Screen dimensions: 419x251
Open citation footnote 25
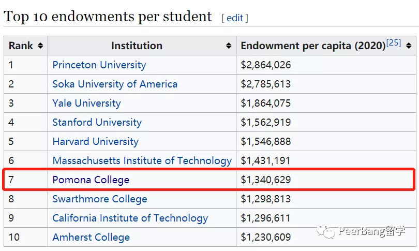coord(394,43)
